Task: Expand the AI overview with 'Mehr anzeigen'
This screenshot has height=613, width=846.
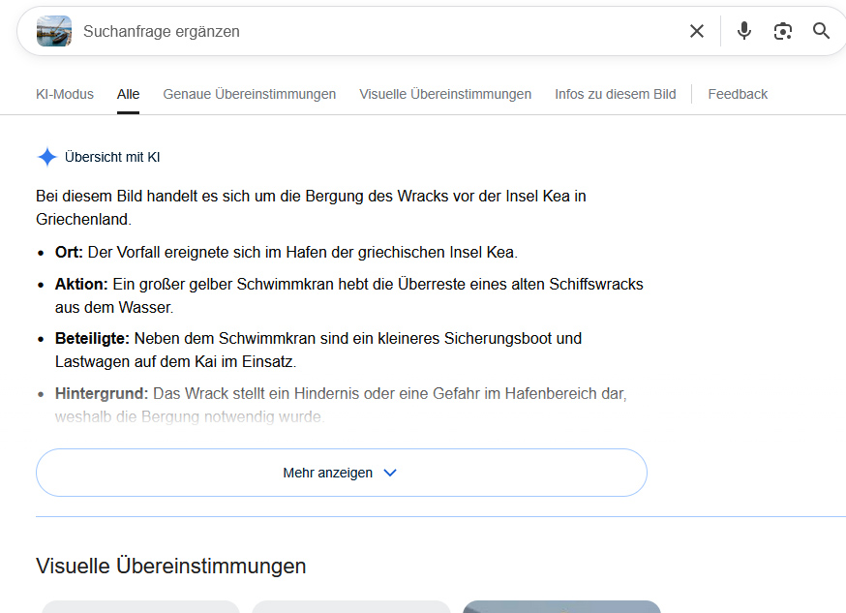Action: click(327, 473)
